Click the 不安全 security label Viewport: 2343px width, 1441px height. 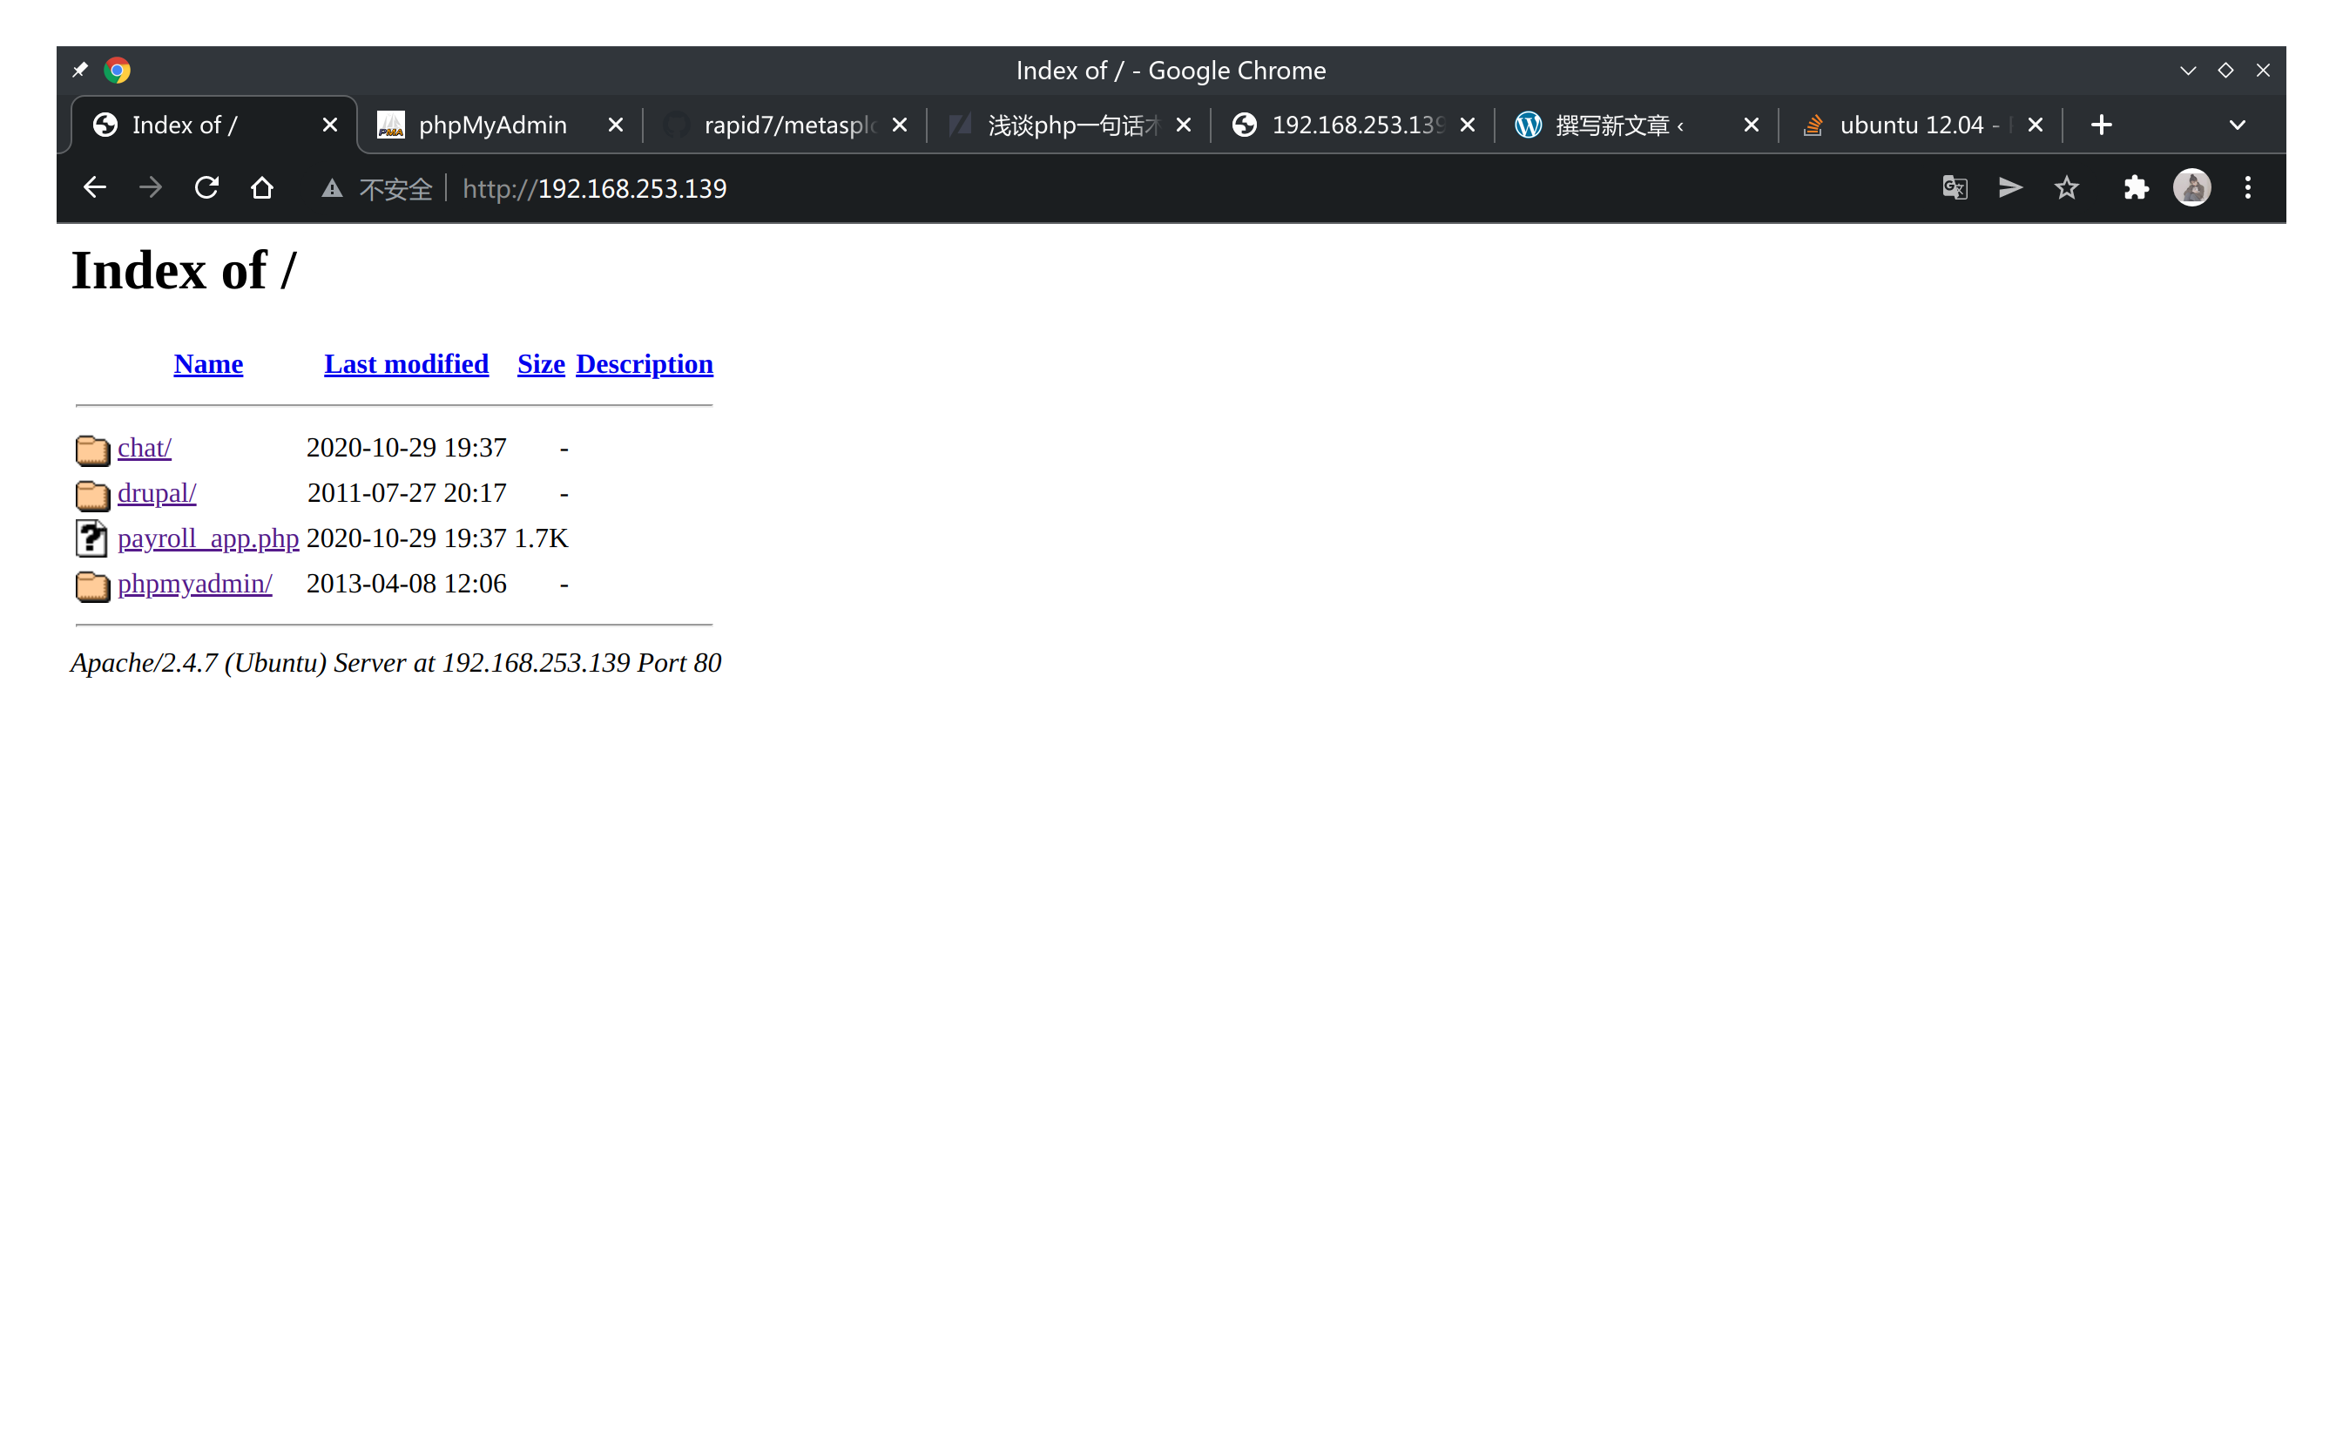point(396,189)
